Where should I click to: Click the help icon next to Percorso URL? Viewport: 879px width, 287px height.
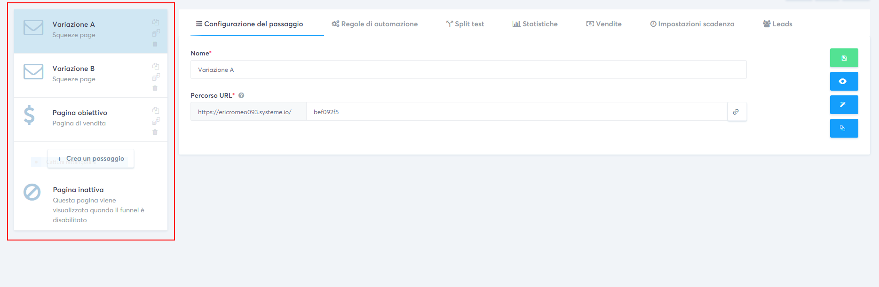click(x=241, y=95)
